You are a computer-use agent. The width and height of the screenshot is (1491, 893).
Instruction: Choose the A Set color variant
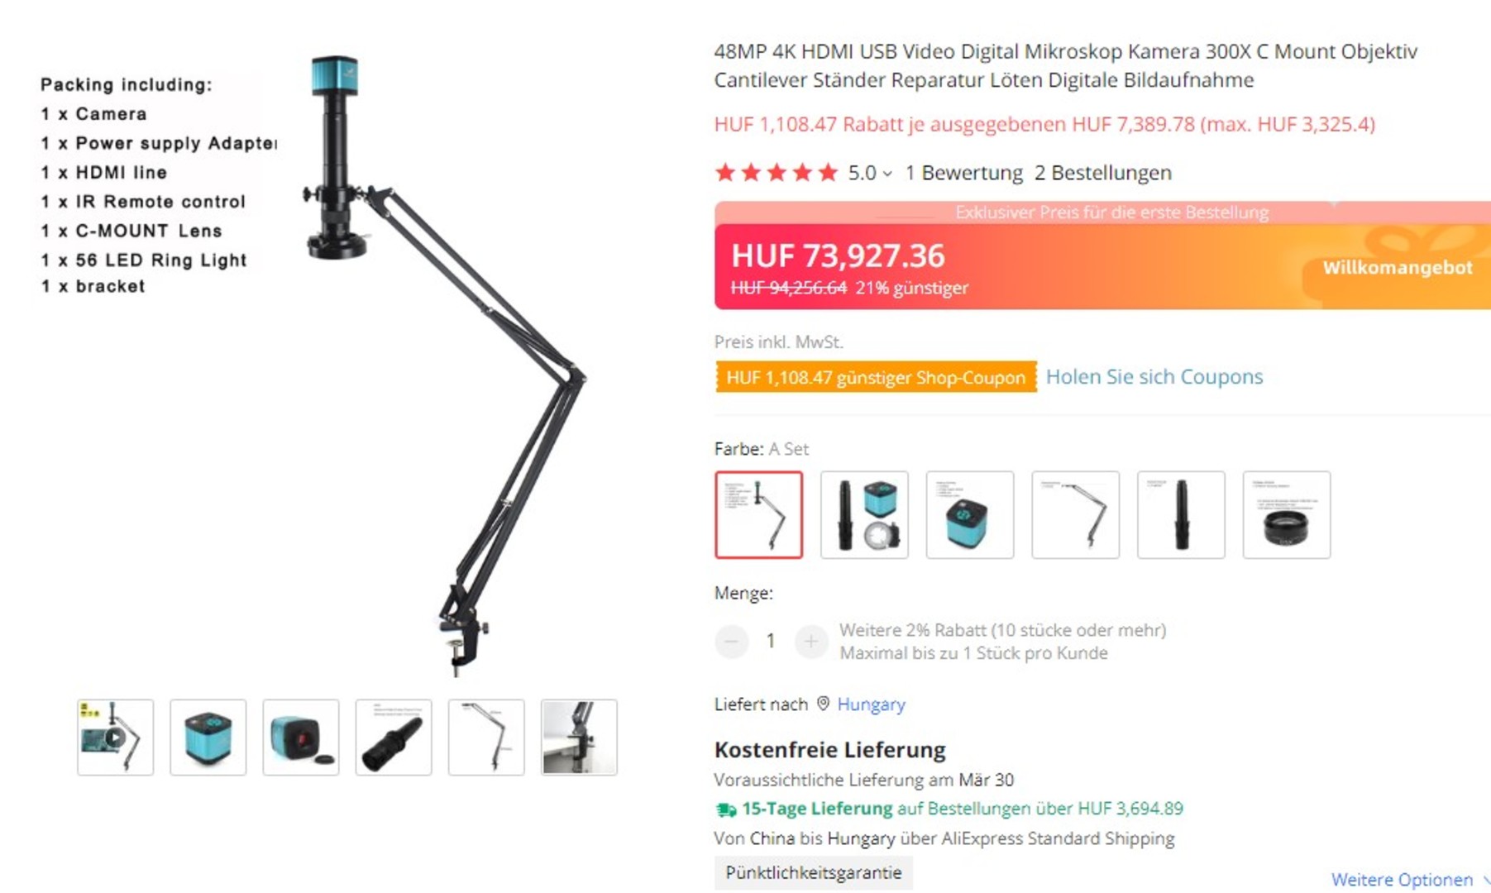click(758, 514)
